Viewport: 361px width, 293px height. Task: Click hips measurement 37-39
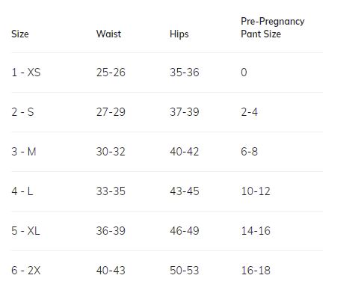click(x=185, y=112)
